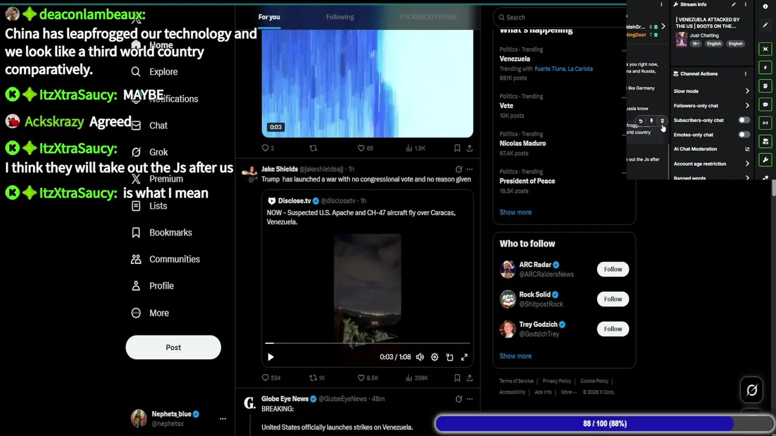Open Terms of Service link
Screen dimensions: 776x436
517,381
